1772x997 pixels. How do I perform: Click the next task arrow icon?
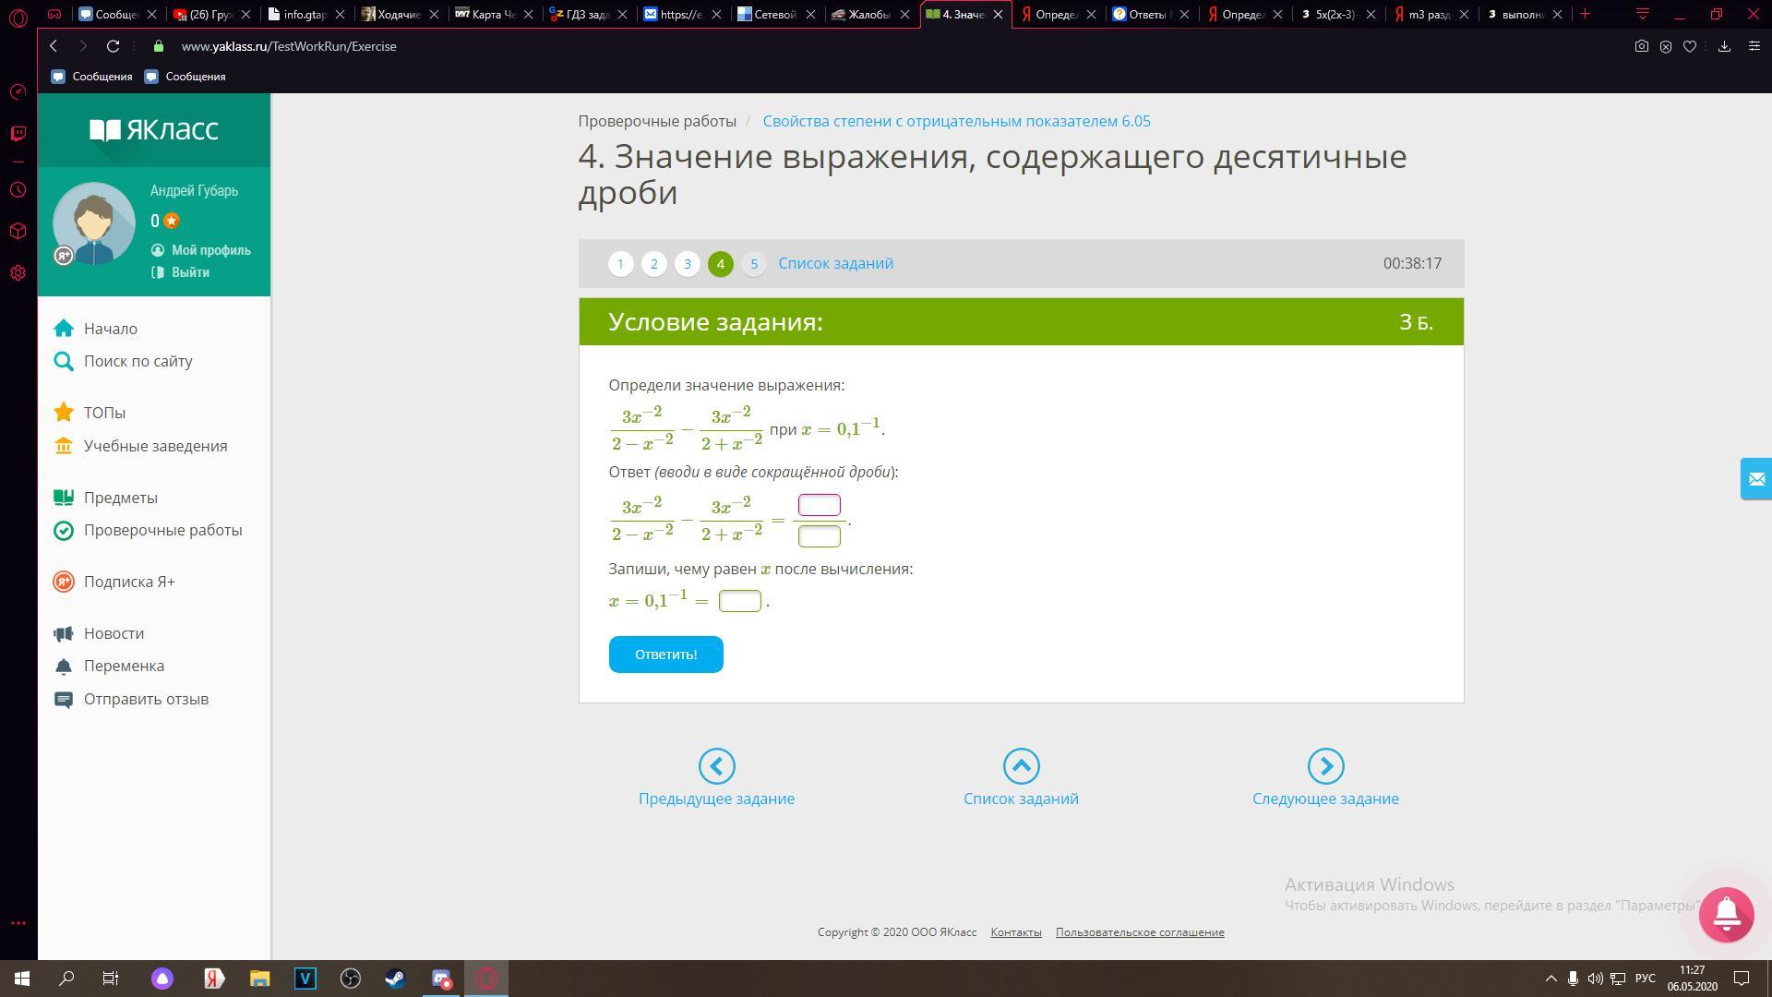click(x=1325, y=766)
